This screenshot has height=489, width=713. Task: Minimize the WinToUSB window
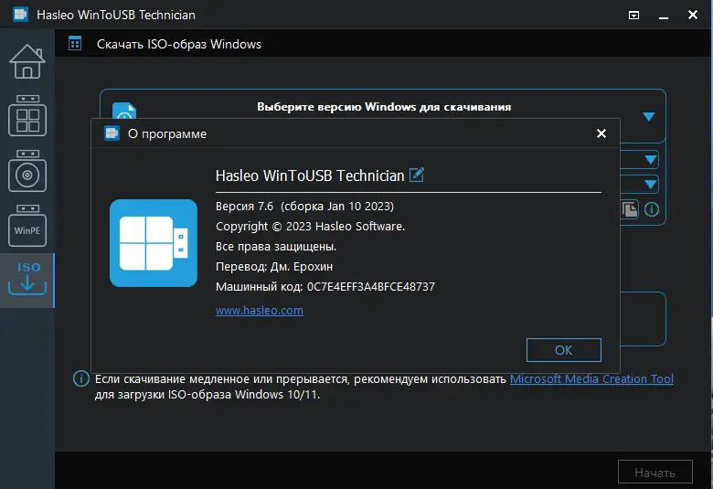pos(662,16)
